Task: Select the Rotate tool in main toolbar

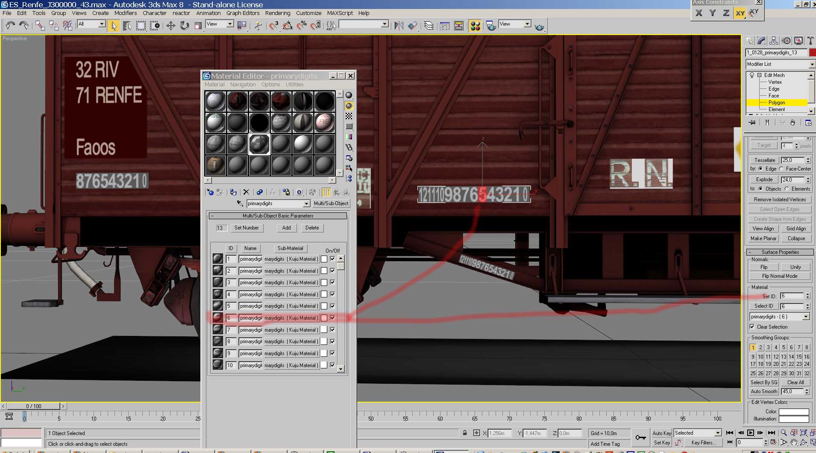Action: tap(185, 26)
